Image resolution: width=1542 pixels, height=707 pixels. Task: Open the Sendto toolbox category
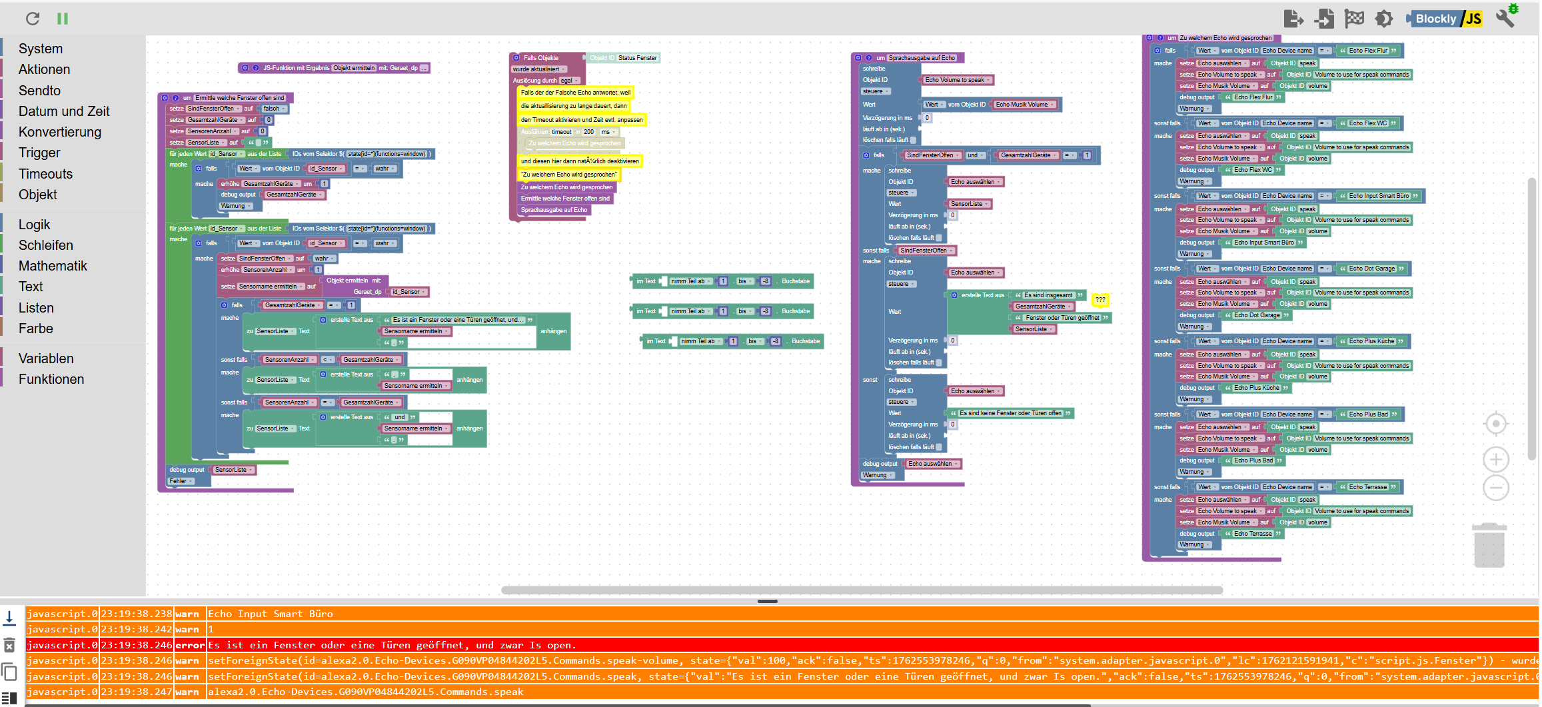point(39,91)
